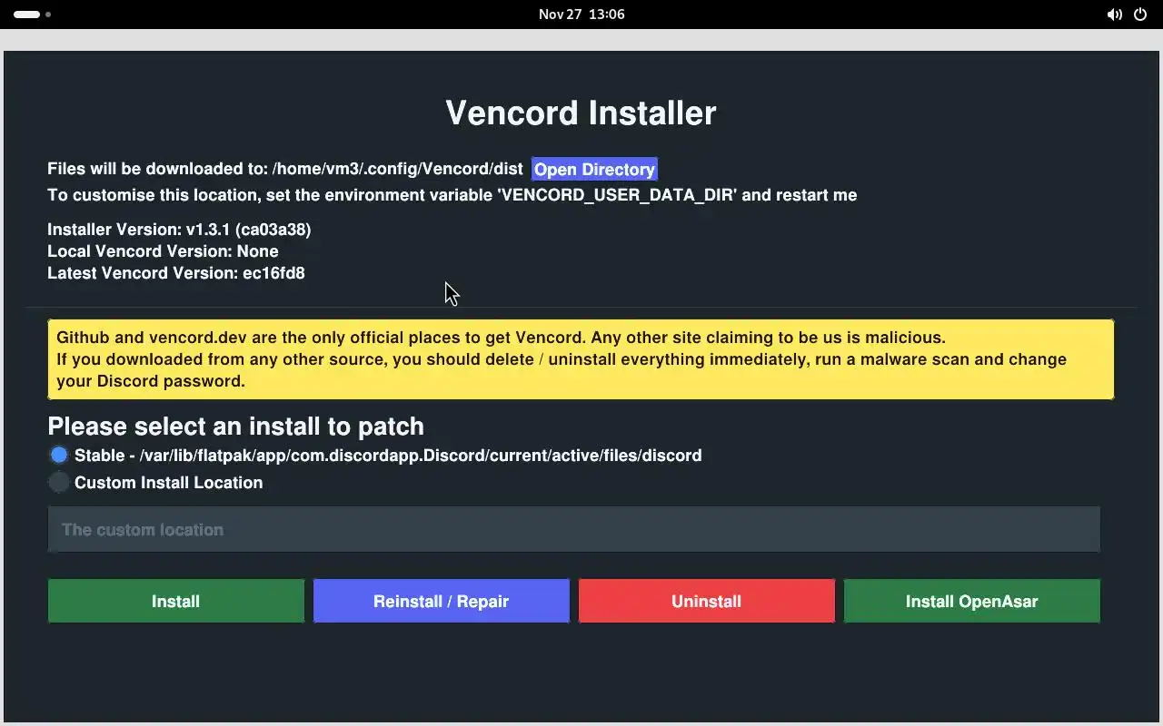
Task: Open the system volume indicator
Action: pyautogui.click(x=1114, y=15)
